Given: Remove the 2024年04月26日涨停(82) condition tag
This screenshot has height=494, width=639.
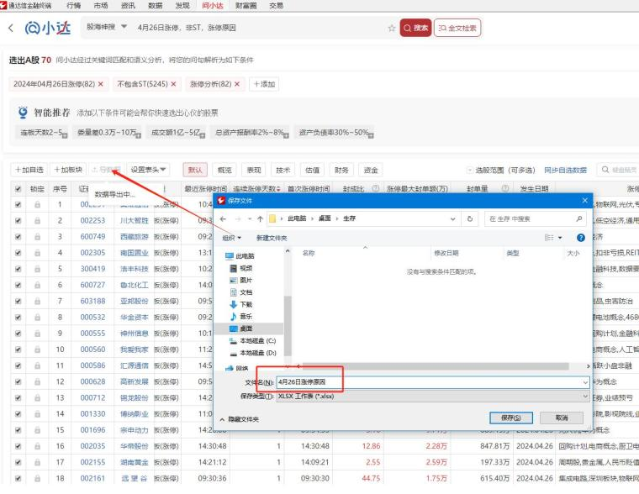Looking at the screenshot, I should click(101, 84).
